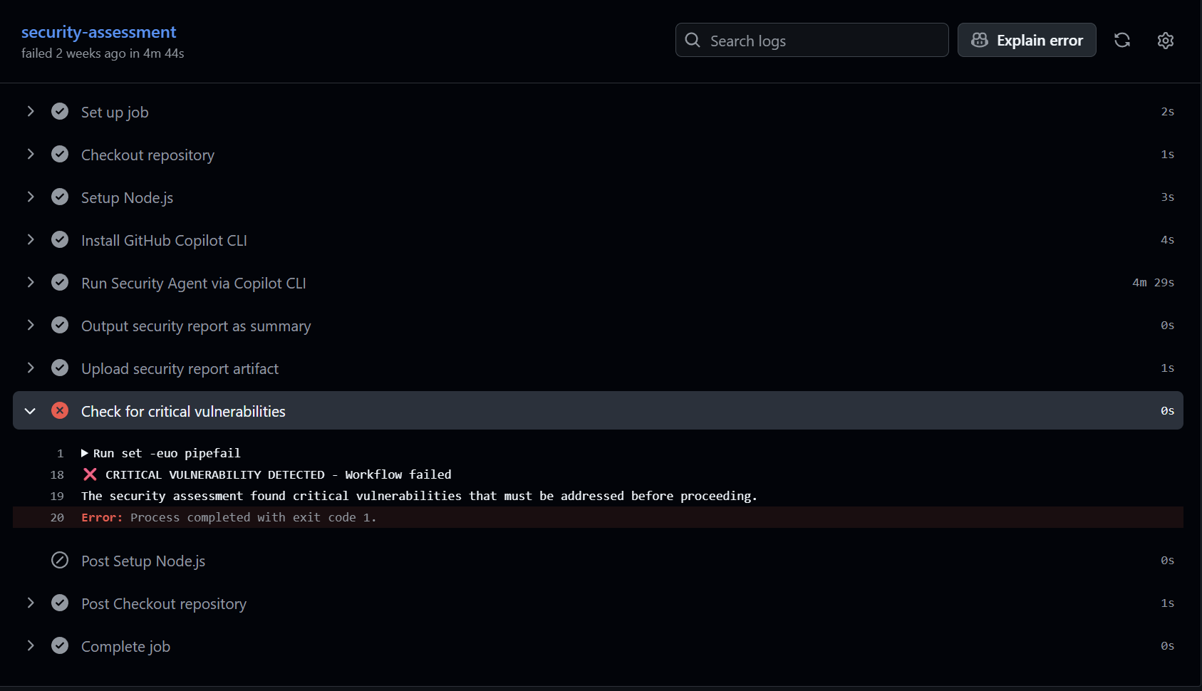The width and height of the screenshot is (1202, 691).
Task: Click the 'Check for critical vulnerabilities' step title
Action: pyautogui.click(x=183, y=412)
